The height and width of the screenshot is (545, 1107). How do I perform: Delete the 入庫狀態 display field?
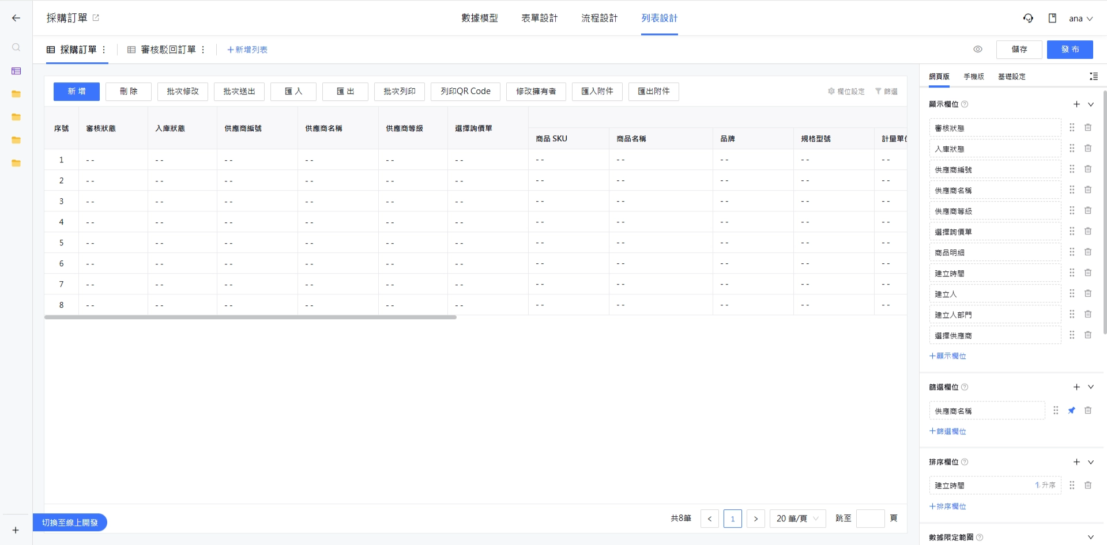[x=1088, y=148]
